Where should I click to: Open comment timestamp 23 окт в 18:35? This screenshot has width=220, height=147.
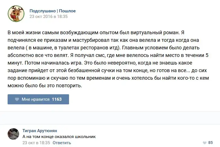pyautogui.click(x=36, y=143)
